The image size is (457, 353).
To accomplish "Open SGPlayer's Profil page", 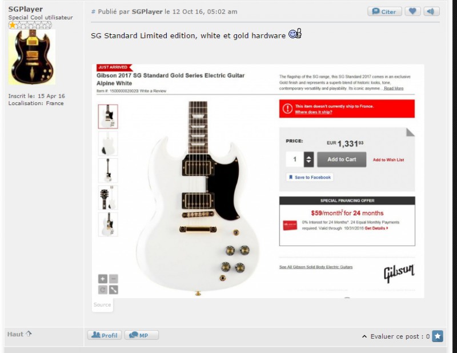I will point(105,335).
